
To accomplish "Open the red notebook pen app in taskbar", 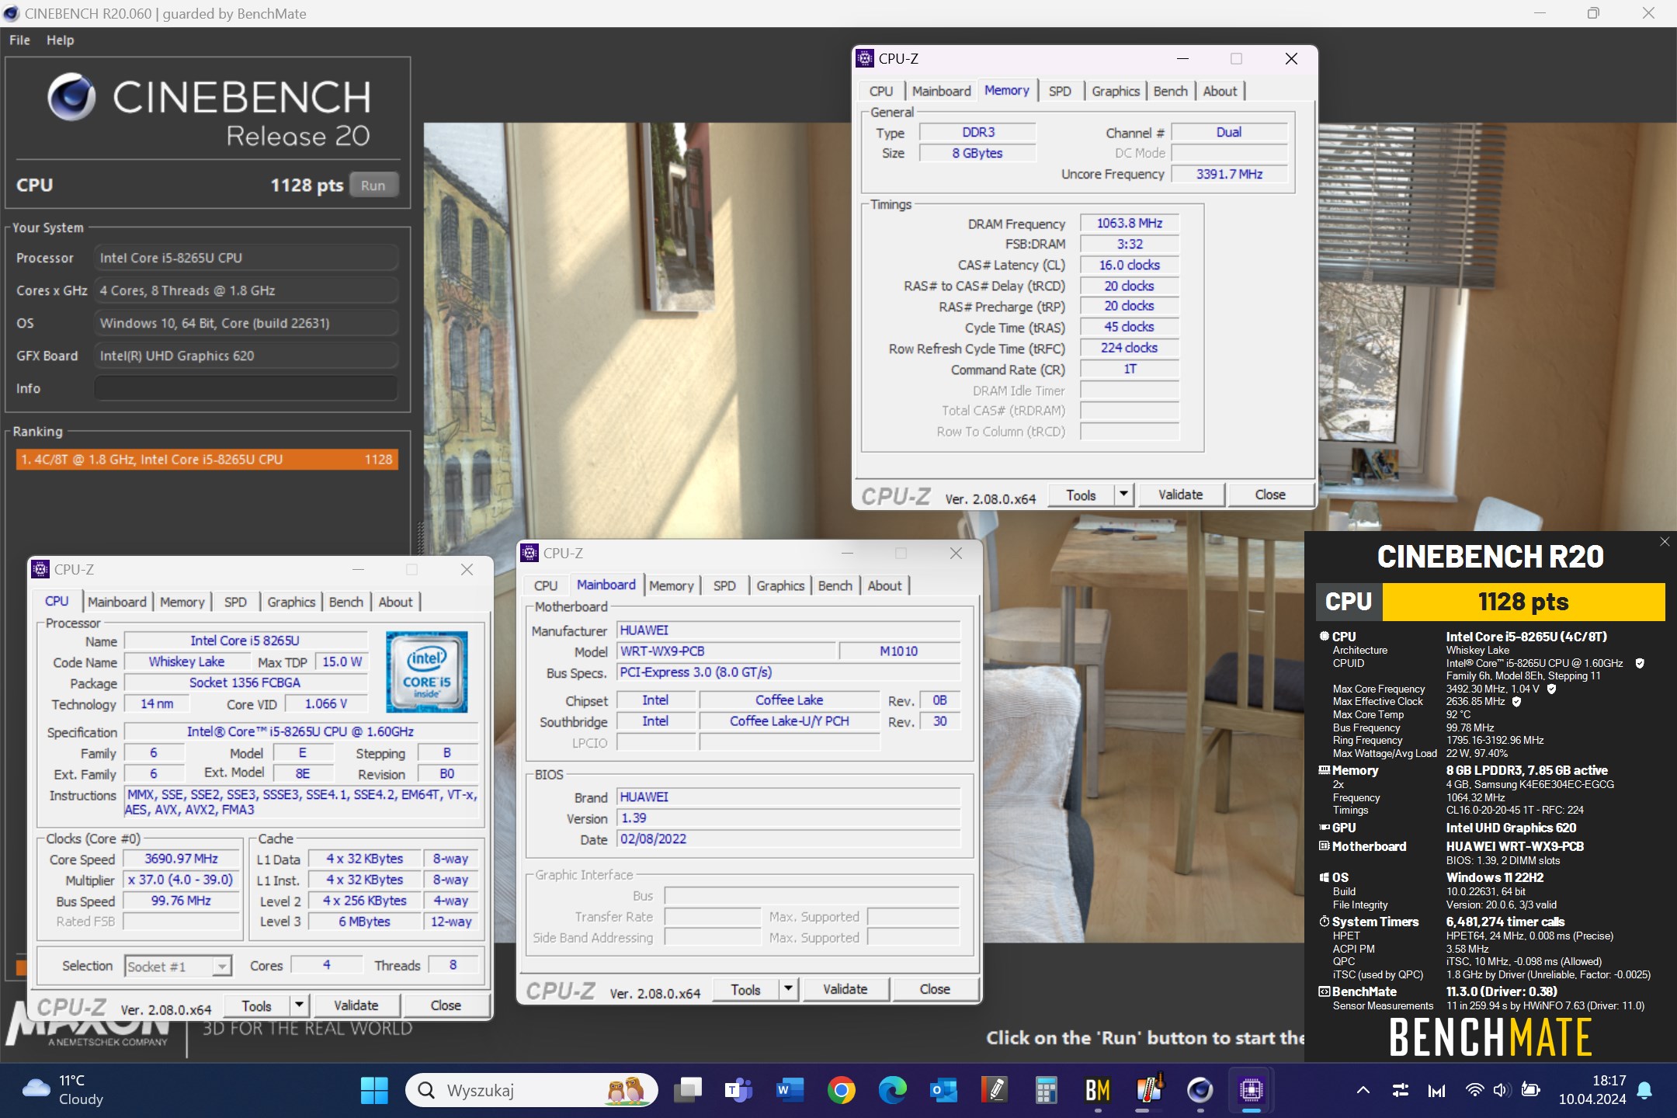I will pyautogui.click(x=995, y=1090).
